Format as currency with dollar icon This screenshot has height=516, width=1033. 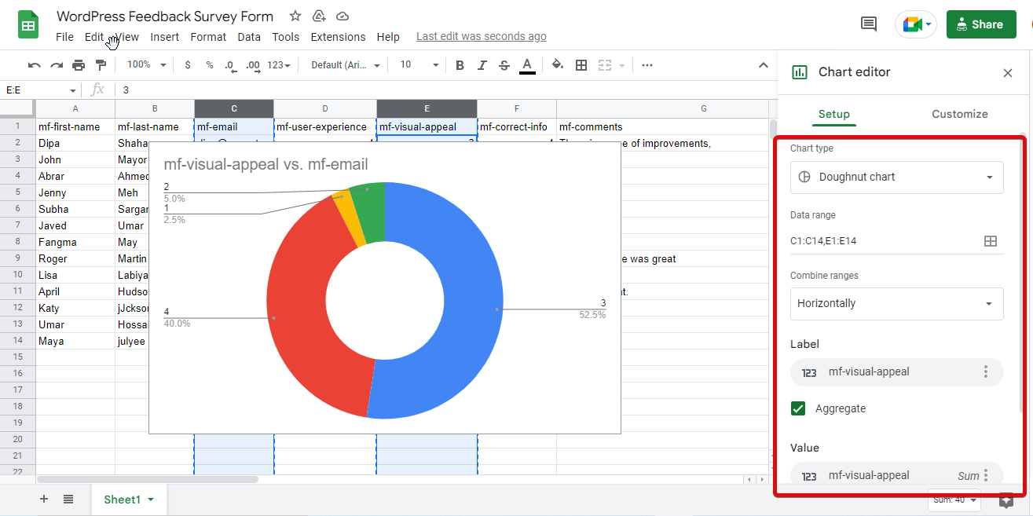[x=188, y=65]
